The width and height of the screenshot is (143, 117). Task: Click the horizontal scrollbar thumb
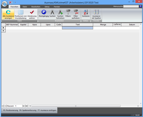coord(76,106)
